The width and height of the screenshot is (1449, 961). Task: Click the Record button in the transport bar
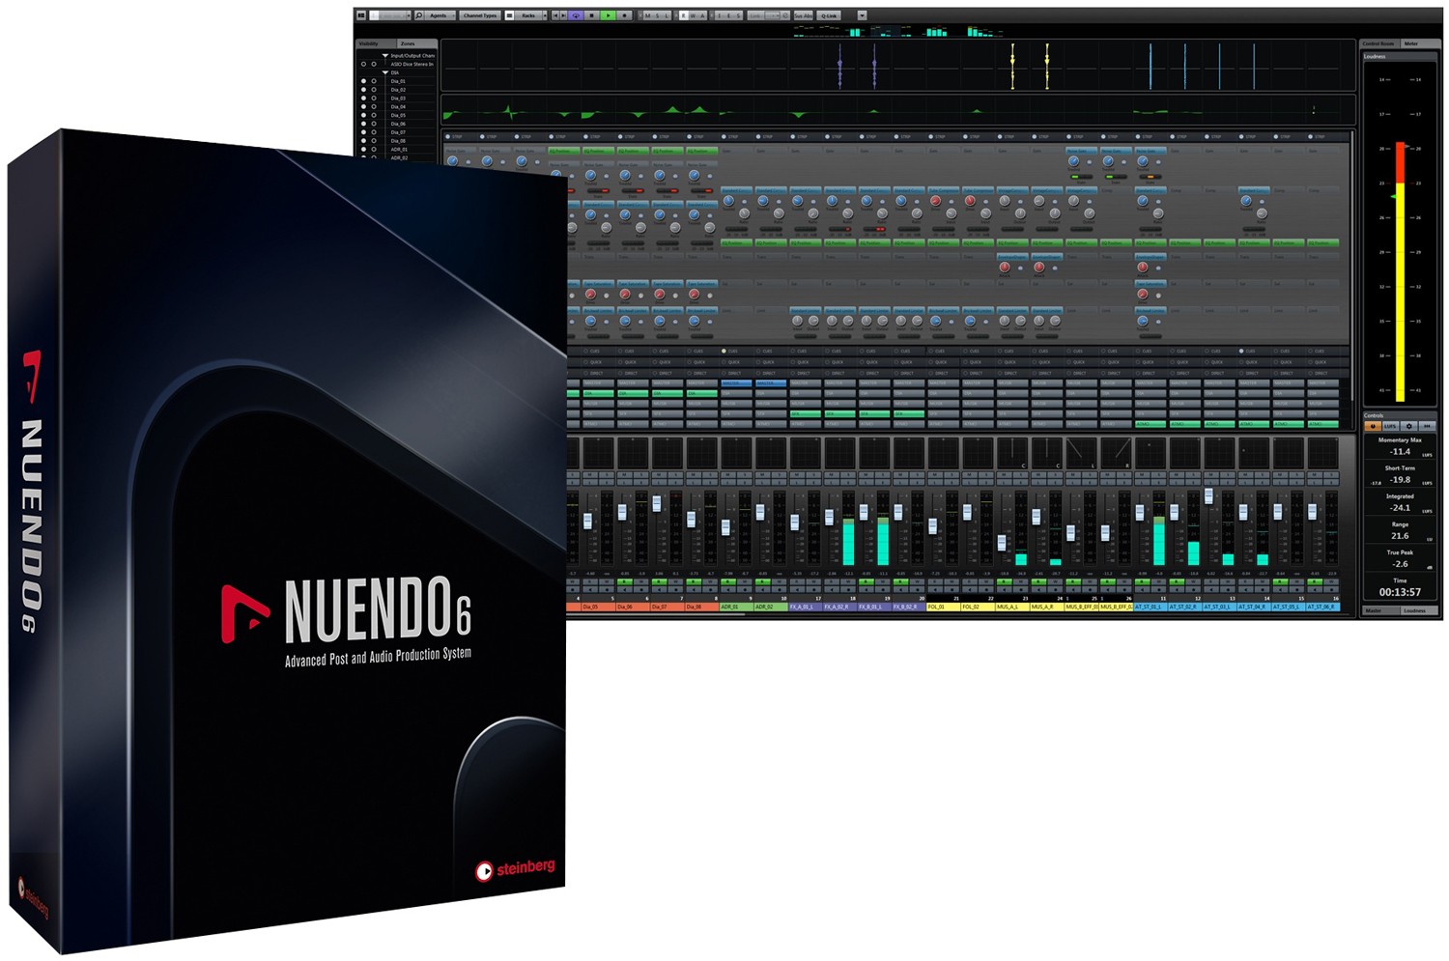coord(625,14)
